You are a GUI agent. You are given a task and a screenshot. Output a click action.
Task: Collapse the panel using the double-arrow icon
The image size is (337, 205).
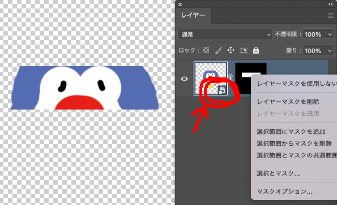click(331, 5)
